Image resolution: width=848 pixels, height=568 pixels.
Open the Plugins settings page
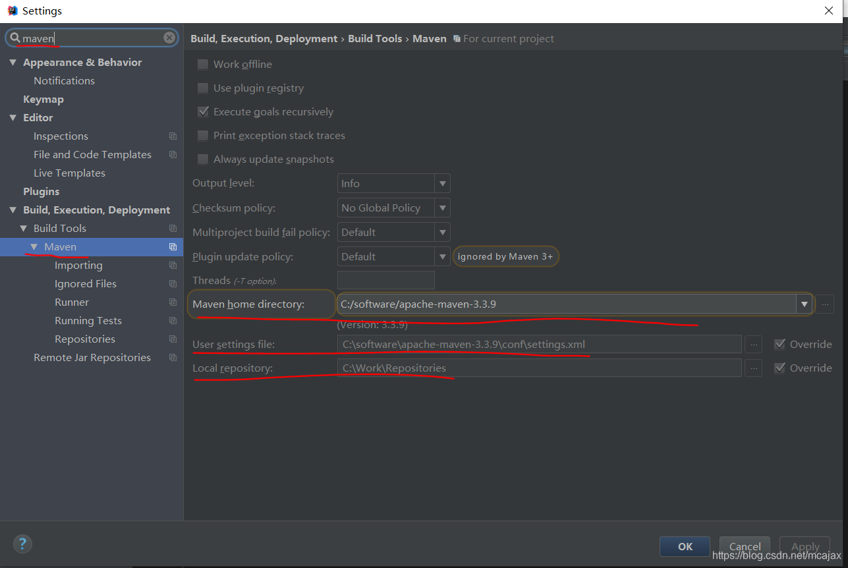click(x=41, y=192)
